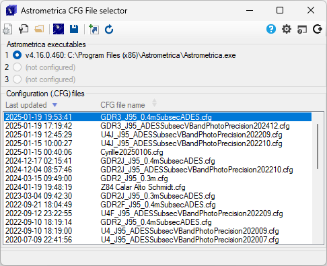Open the folder icon in toolbar
The image size is (327, 266).
click(39, 29)
